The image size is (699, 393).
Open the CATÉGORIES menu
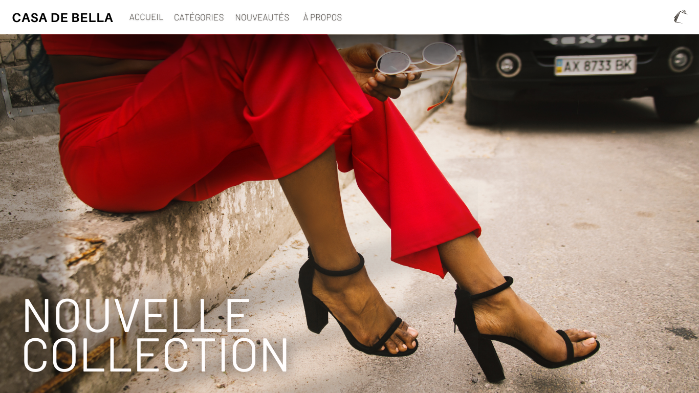[199, 17]
